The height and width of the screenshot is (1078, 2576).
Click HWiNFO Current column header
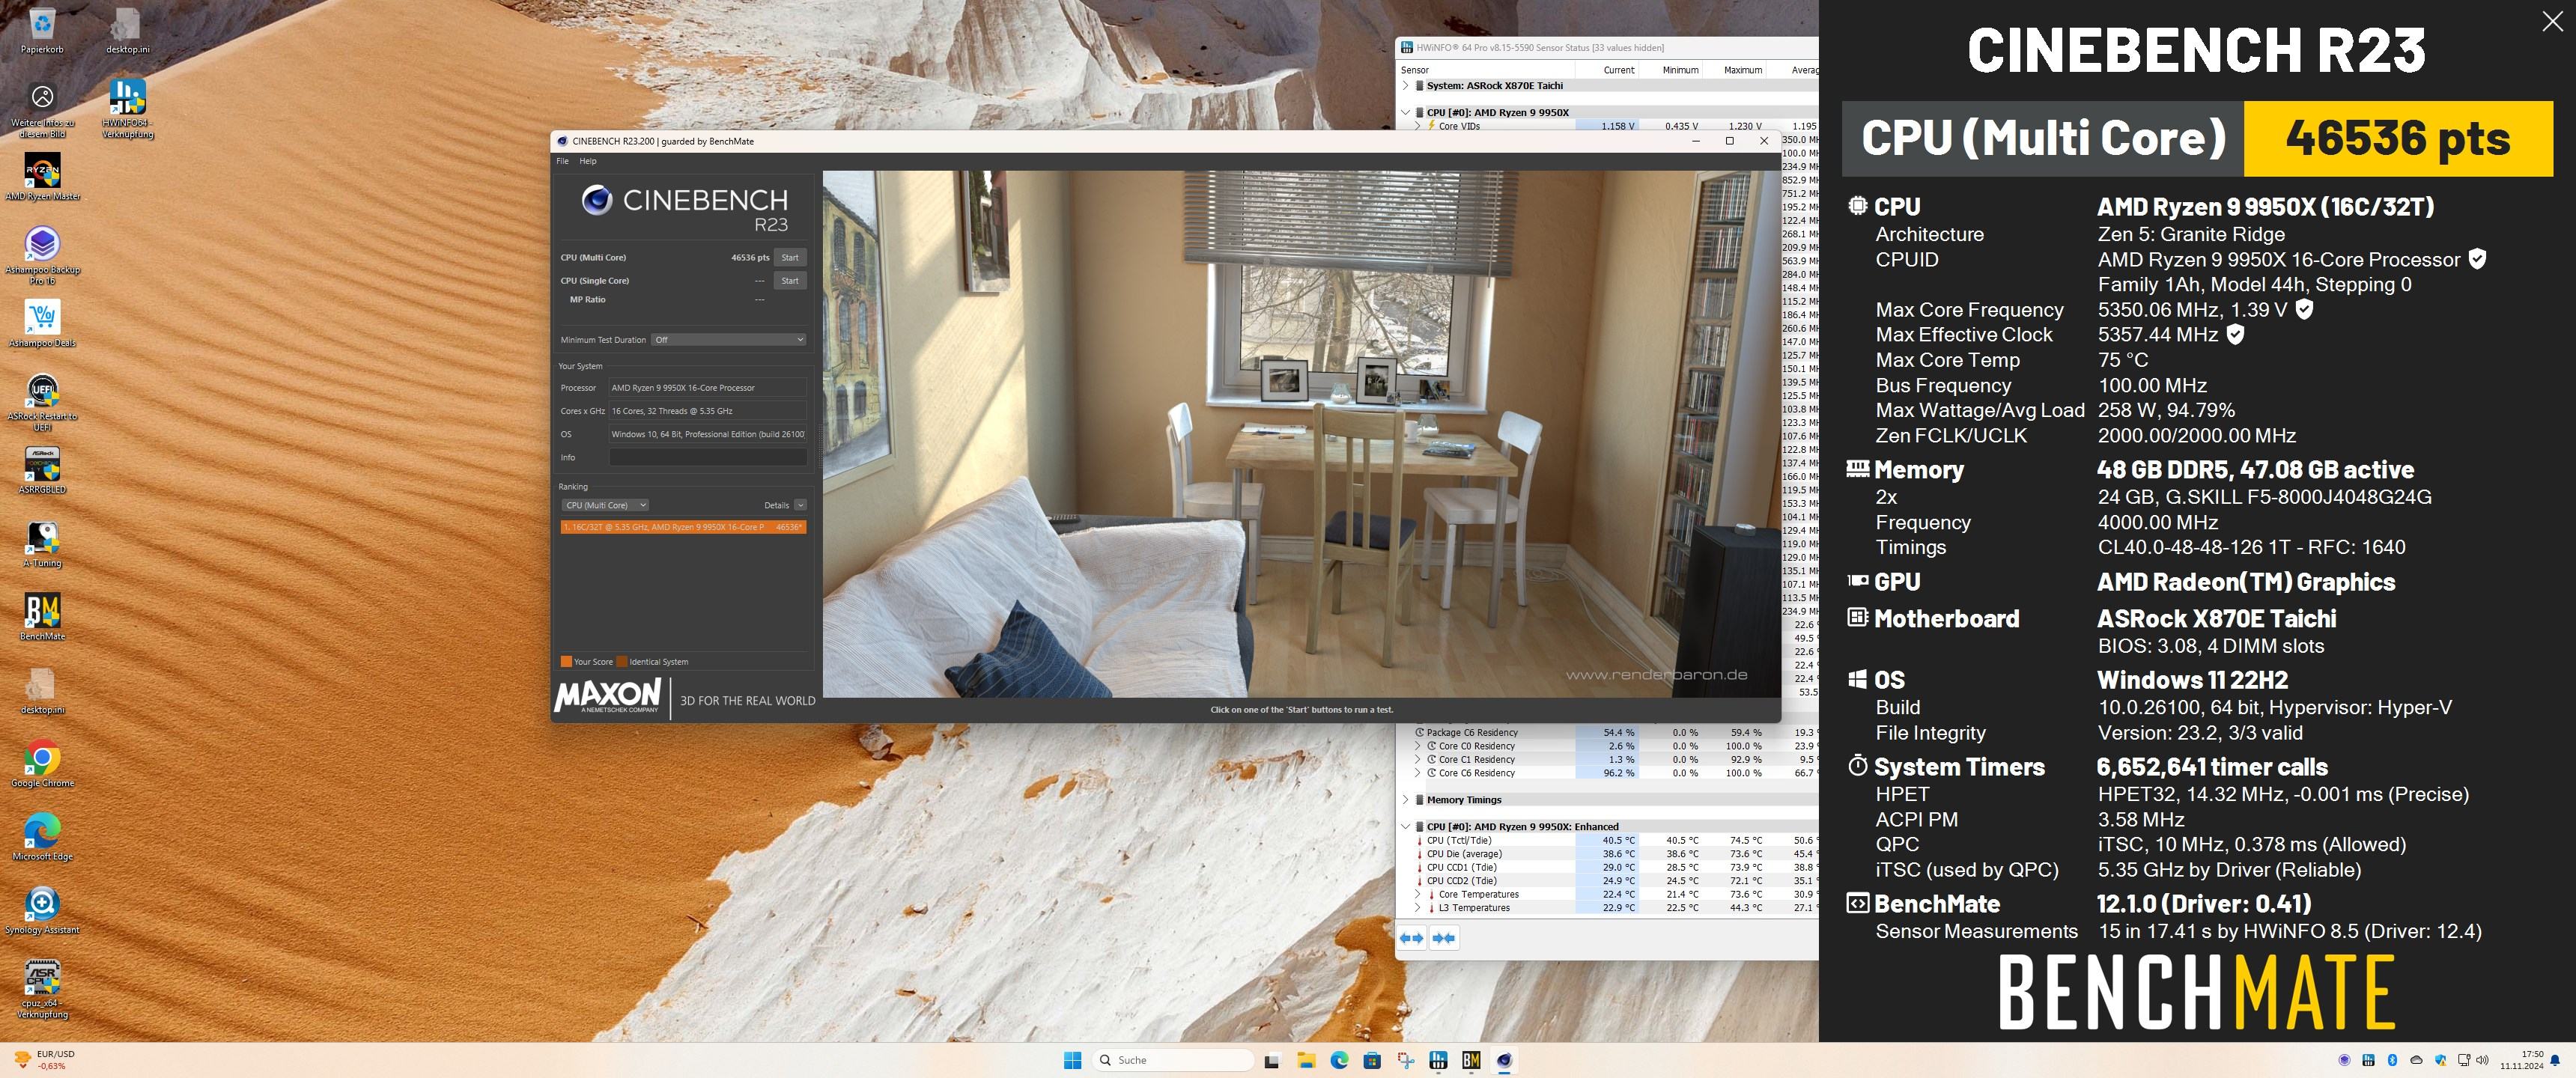(x=1607, y=70)
